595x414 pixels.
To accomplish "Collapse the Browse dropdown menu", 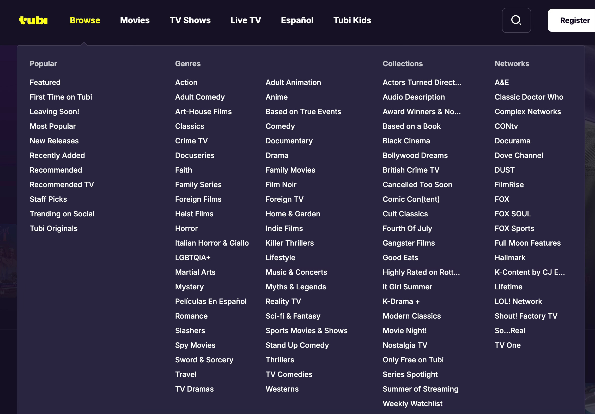I will (85, 20).
